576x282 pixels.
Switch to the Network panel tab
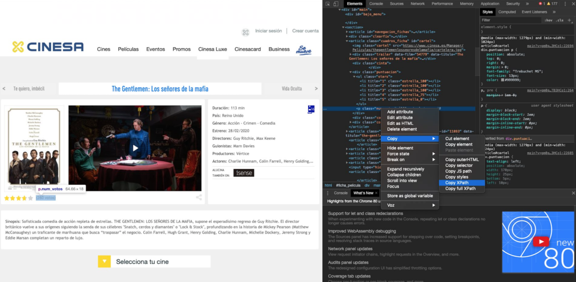point(418,4)
